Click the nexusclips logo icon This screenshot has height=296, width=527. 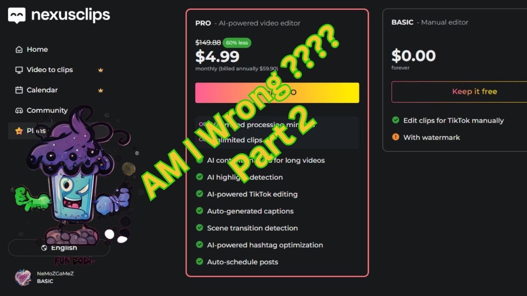click(x=17, y=16)
